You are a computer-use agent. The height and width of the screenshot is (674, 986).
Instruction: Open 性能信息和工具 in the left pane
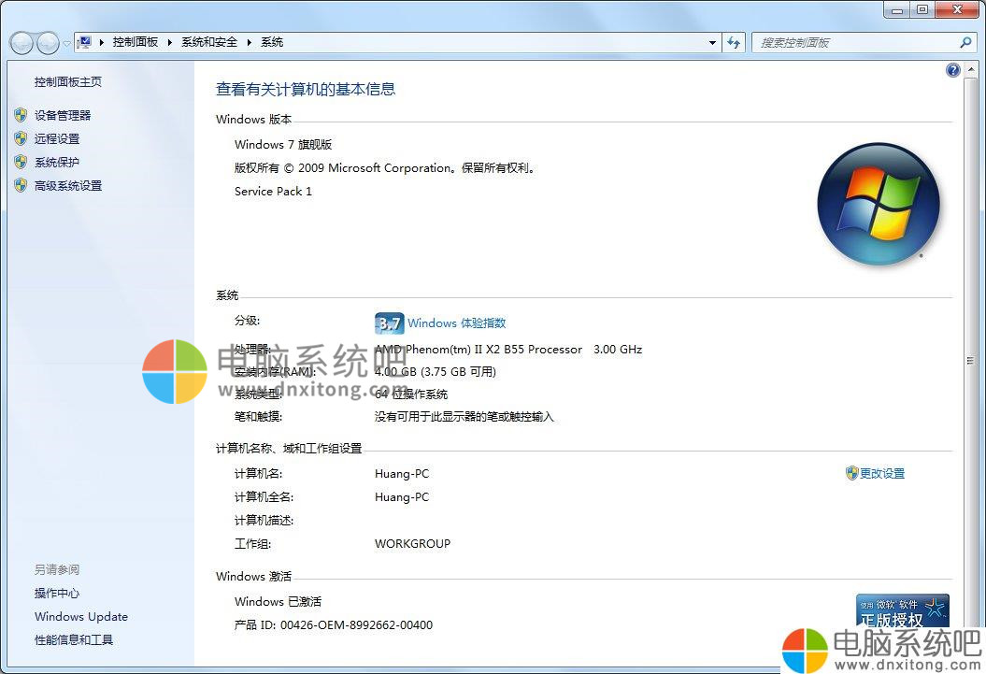tap(74, 639)
